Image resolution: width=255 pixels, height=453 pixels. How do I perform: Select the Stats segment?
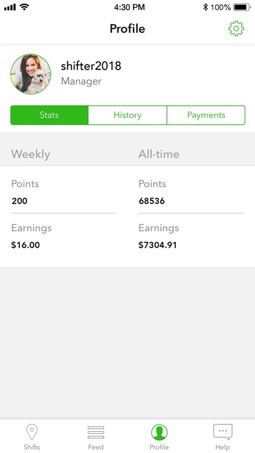49,115
